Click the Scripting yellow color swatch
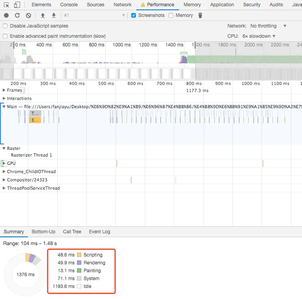302x299 pixels. (79, 255)
